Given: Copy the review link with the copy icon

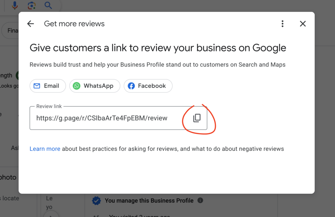Looking at the screenshot, I should coord(197,118).
